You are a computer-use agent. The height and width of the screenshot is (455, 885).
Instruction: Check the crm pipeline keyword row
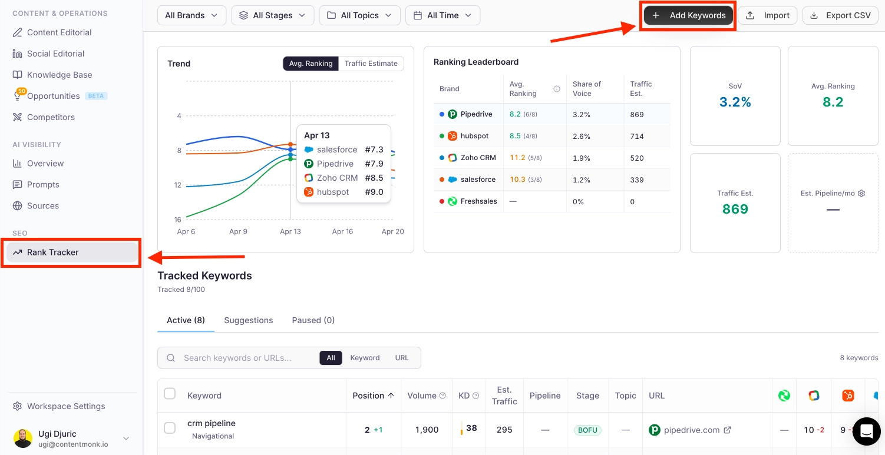pos(170,428)
